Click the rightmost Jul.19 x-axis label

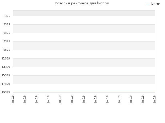pyautogui.click(x=155, y=99)
